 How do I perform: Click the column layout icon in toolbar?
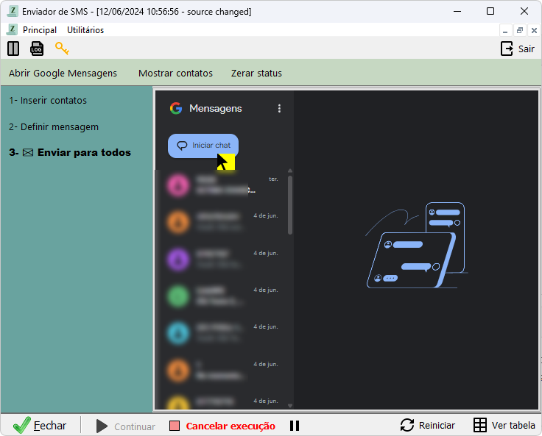[13, 49]
